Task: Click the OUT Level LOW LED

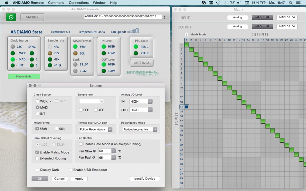Action: tap(104, 71)
